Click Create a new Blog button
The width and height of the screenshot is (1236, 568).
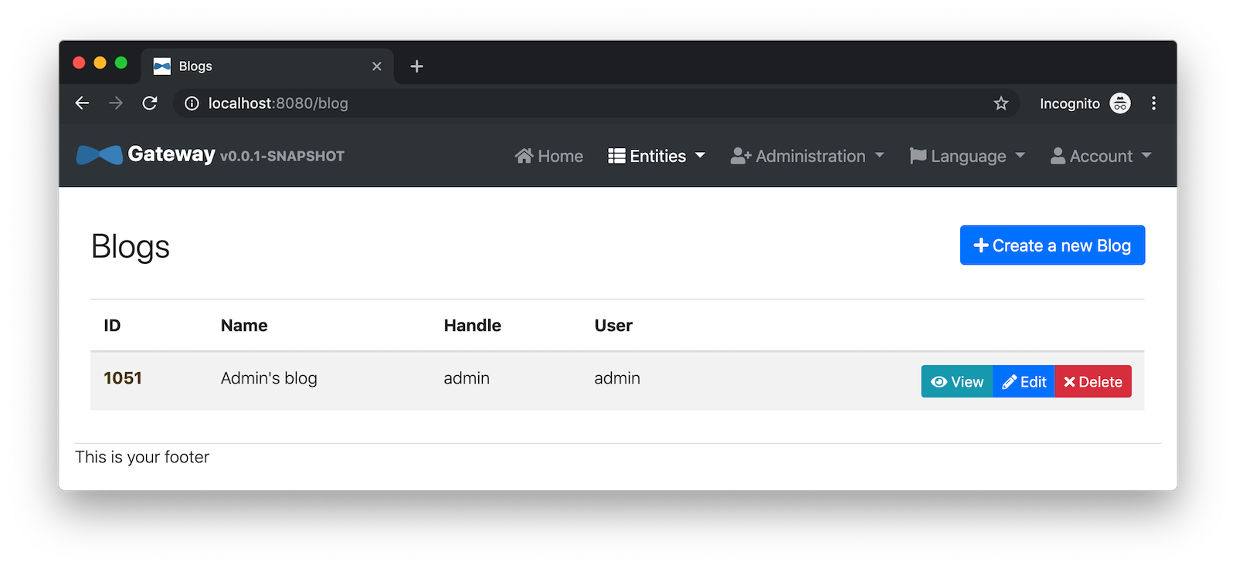(x=1052, y=245)
